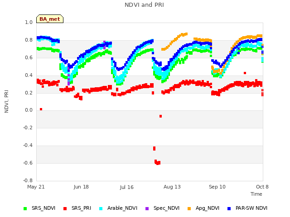Click the Jul 16 date tick label
This screenshot has width=290, height=217.
127,187
